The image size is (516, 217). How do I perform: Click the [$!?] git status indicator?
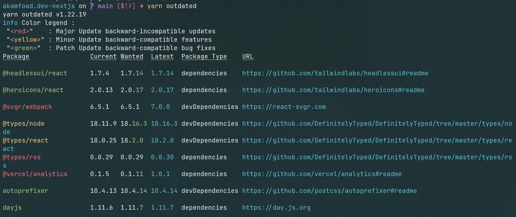tap(126, 6)
